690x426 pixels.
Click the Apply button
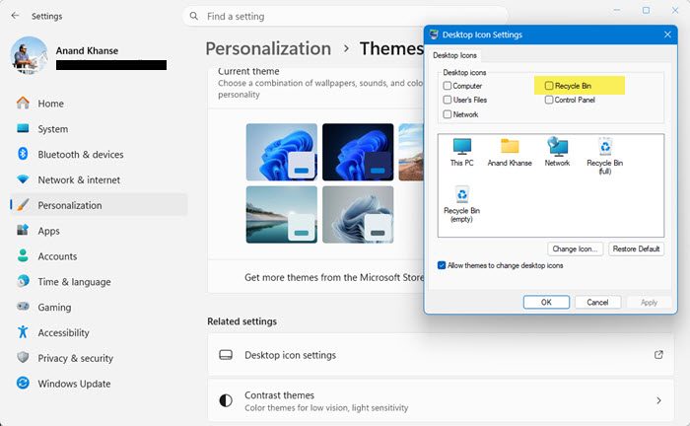coord(649,303)
